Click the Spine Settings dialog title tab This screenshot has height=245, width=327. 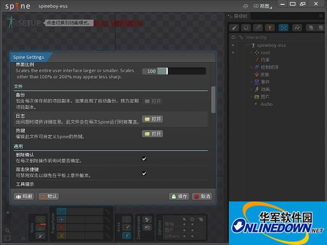28,57
